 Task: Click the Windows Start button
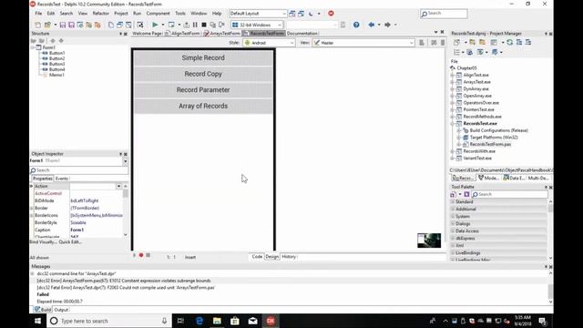coord(38,321)
